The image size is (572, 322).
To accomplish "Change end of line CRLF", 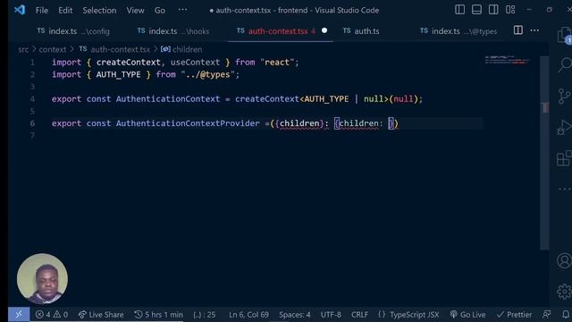I will [359, 315].
